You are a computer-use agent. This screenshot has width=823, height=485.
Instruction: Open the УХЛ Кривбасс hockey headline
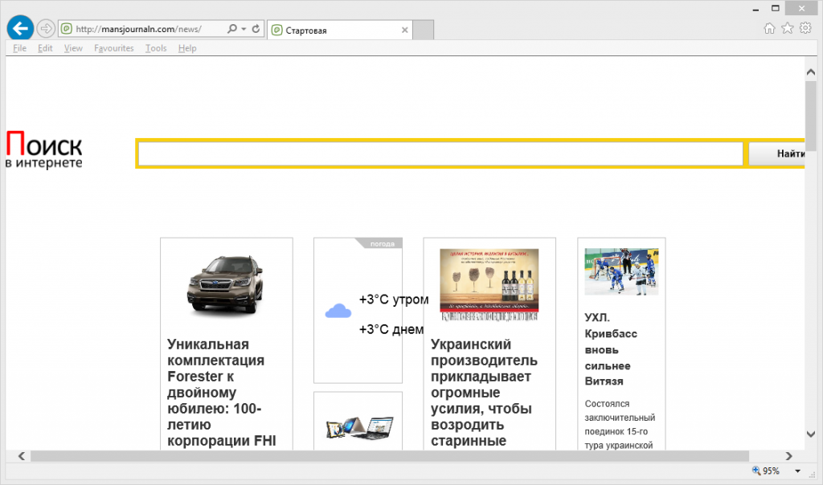[610, 349]
